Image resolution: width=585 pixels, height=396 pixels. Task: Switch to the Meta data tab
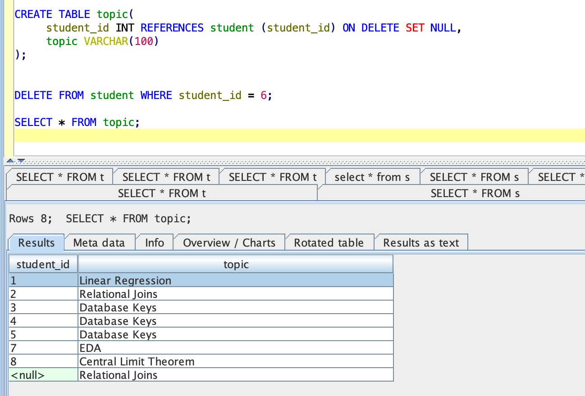(100, 243)
